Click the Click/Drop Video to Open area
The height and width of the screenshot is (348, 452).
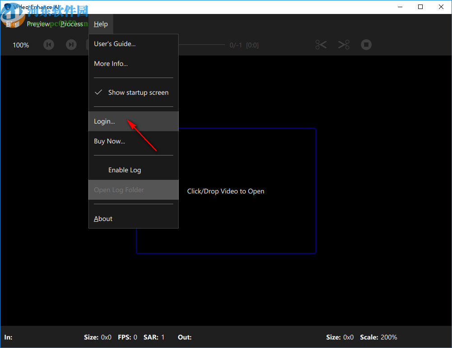[226, 191]
